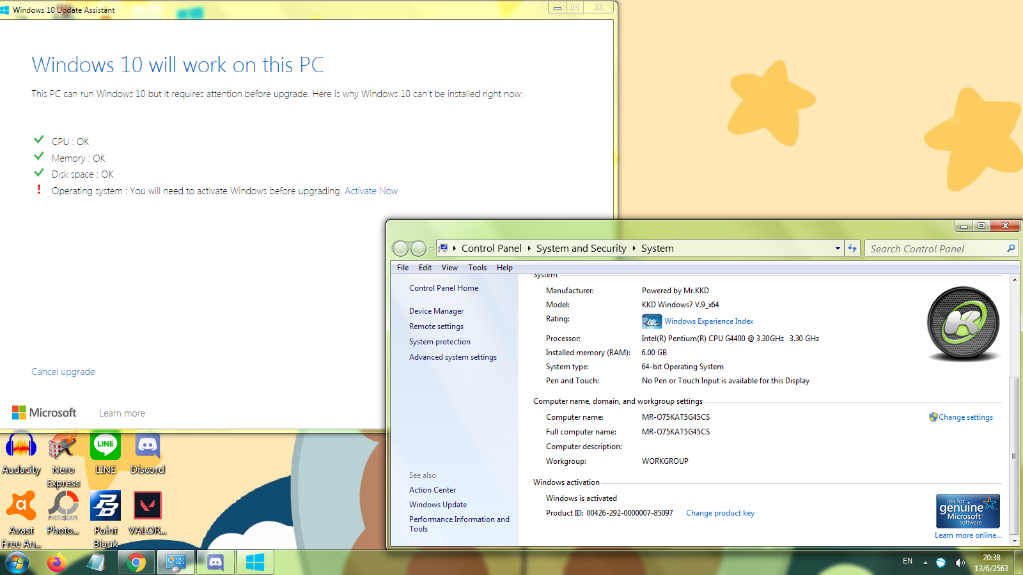Open the Audacity desktop icon
This screenshot has height=575, width=1023.
pos(21,454)
